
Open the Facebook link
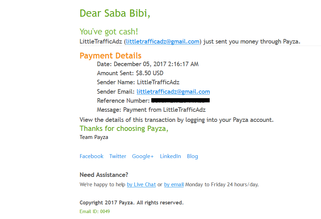[91, 156]
